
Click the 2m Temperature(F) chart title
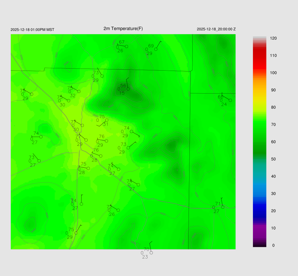(x=123, y=28)
